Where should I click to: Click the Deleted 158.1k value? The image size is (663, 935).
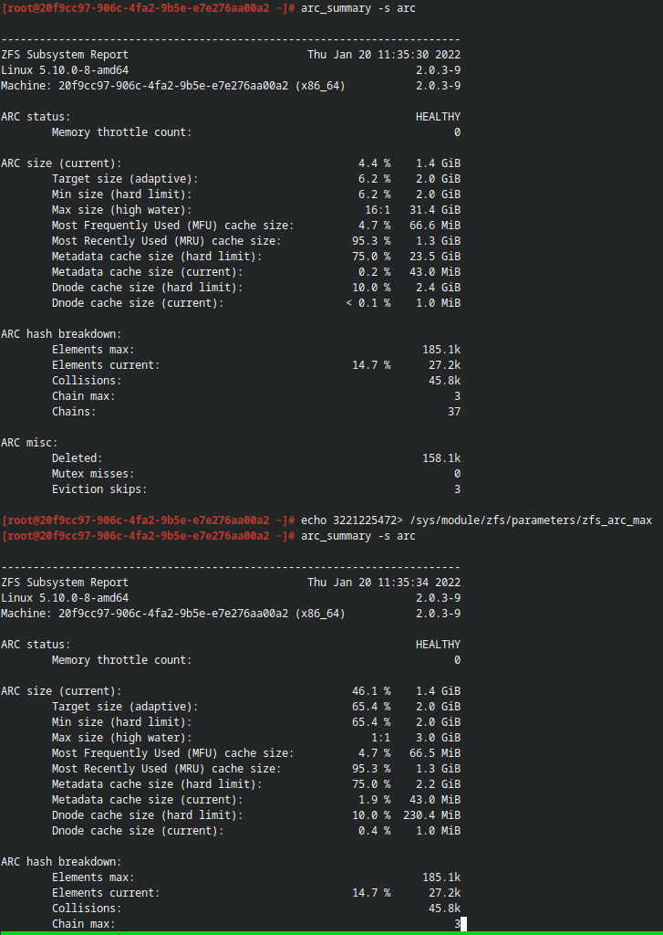(441, 458)
